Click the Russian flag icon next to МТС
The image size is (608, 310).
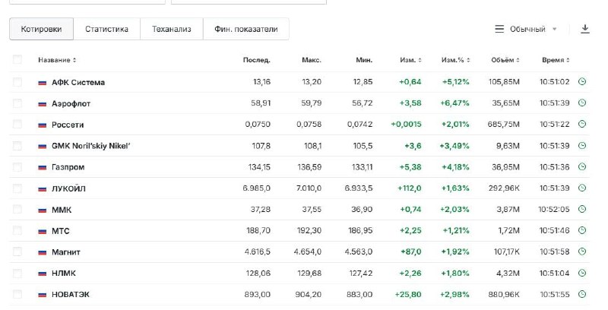[x=43, y=231]
